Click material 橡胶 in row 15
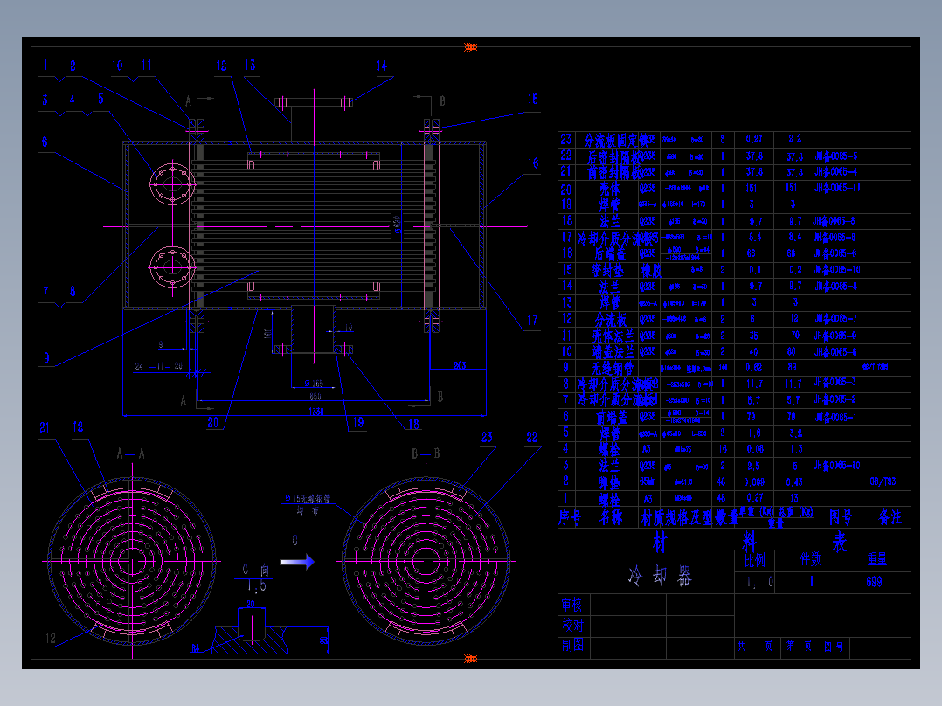The image size is (942, 706). click(651, 270)
